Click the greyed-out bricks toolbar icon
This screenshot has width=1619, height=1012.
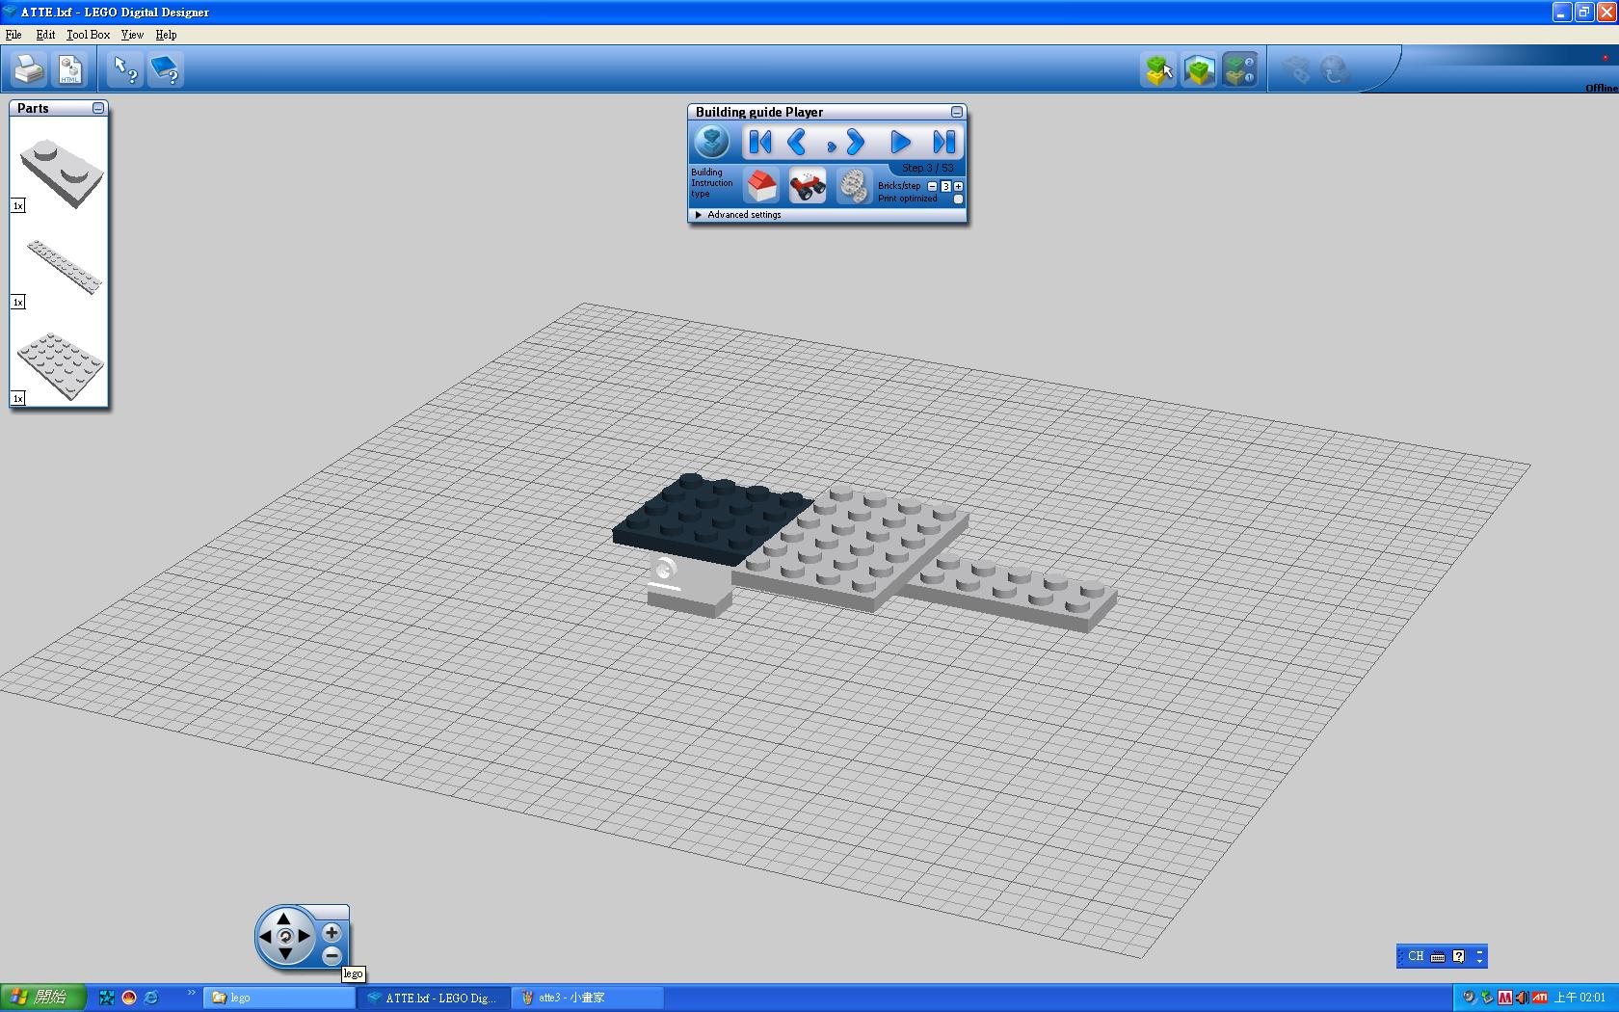click(1295, 69)
